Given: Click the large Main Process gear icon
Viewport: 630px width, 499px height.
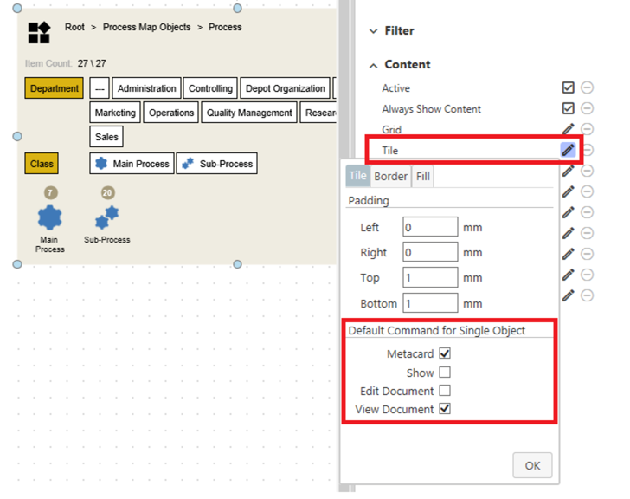Looking at the screenshot, I should pyautogui.click(x=50, y=217).
